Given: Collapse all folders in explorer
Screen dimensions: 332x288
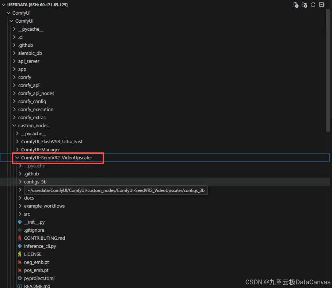Looking at the screenshot, I should pos(322,5).
